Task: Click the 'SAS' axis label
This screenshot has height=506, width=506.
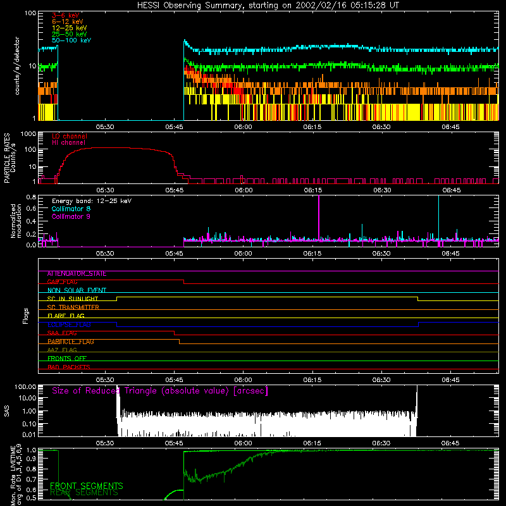Action: click(7, 411)
